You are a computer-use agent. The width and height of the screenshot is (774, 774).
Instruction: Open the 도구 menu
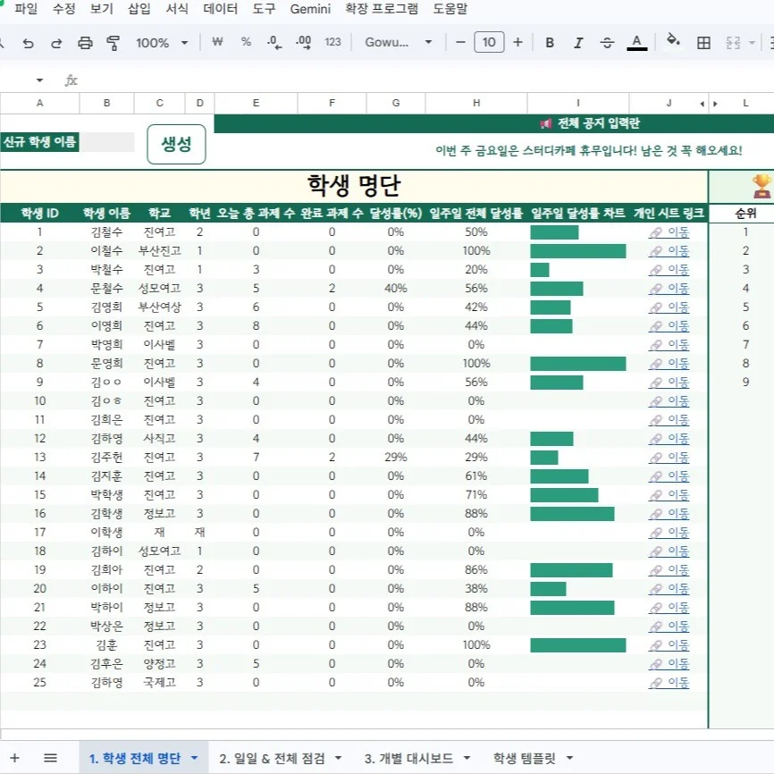tap(264, 9)
